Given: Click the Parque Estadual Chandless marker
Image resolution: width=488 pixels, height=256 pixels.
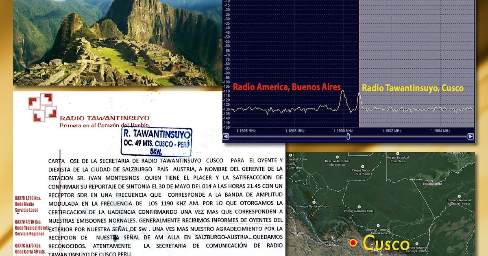Looking at the screenshot, I should (x=397, y=153).
